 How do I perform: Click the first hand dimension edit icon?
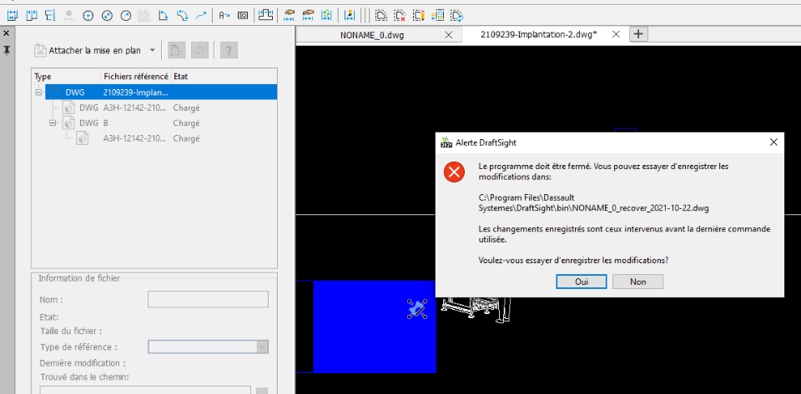[x=290, y=15]
